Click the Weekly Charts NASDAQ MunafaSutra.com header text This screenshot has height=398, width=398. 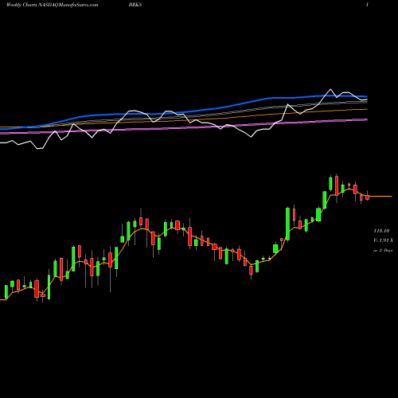click(x=52, y=5)
